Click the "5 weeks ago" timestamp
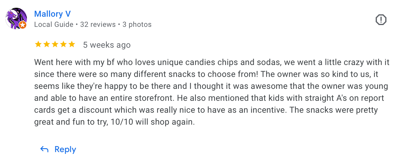 (107, 45)
